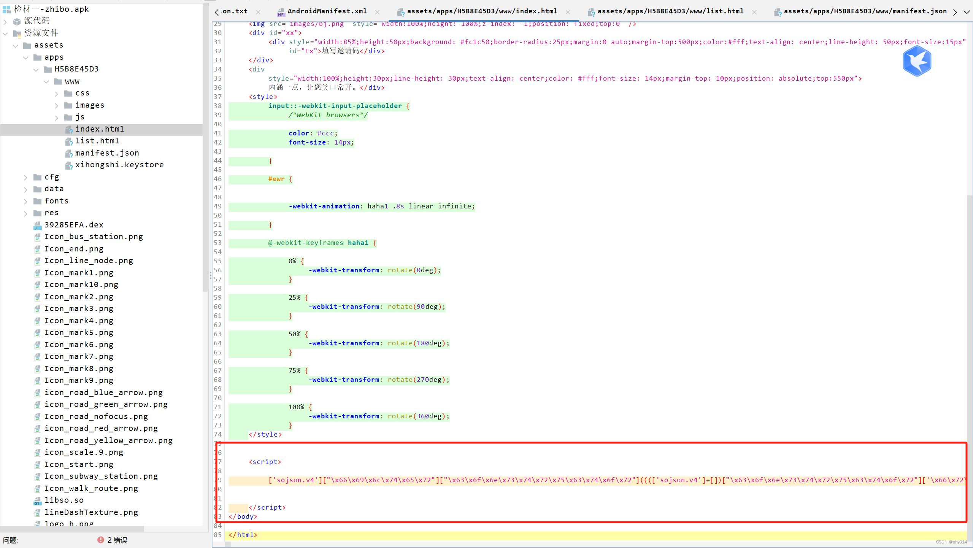The height and width of the screenshot is (548, 973).
Task: Click the red error icon in status bar
Action: click(100, 540)
